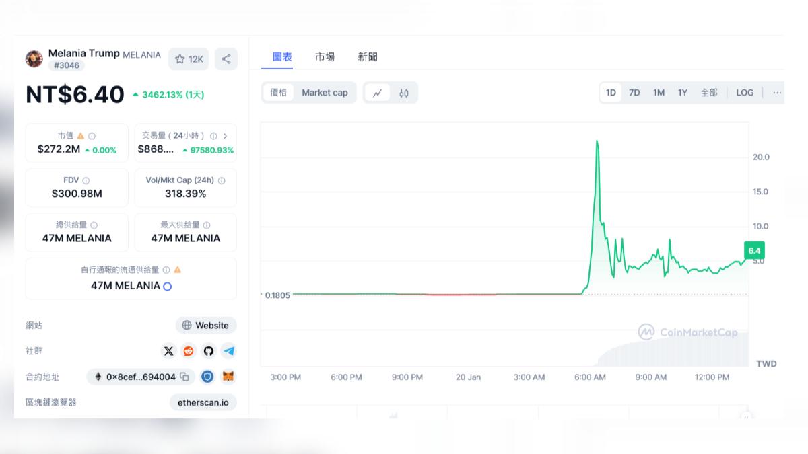Click the circle indicator after 47M MELANIA

tap(168, 286)
